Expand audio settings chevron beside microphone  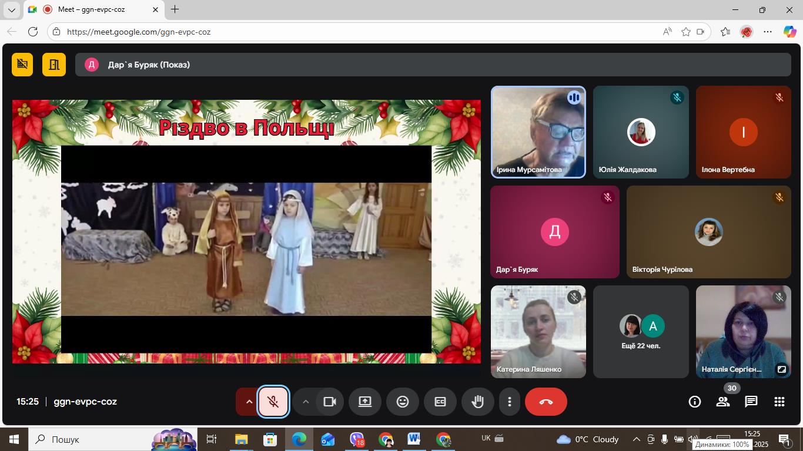pos(249,402)
